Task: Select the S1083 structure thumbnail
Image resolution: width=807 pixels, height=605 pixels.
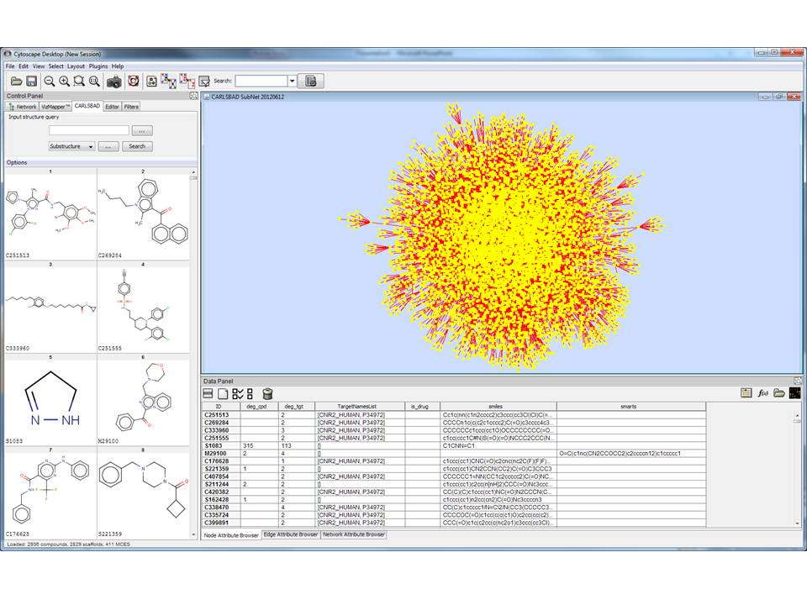Action: pyautogui.click(x=50, y=399)
